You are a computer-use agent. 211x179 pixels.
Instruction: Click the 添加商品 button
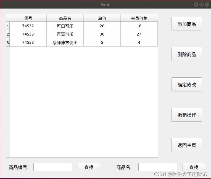click(187, 24)
